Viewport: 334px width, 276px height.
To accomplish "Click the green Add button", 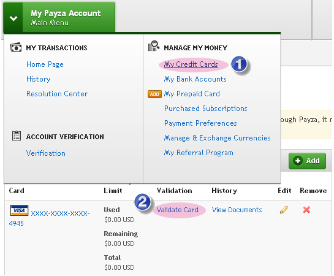I will (x=307, y=161).
